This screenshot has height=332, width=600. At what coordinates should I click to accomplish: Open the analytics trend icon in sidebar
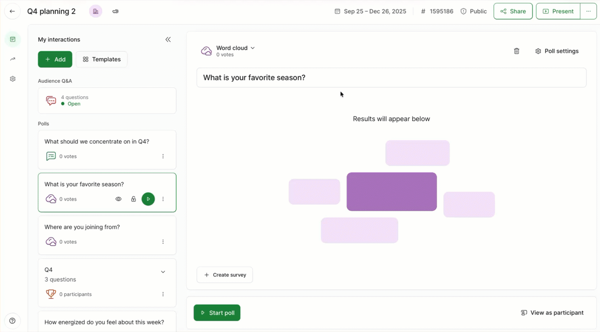[13, 59]
